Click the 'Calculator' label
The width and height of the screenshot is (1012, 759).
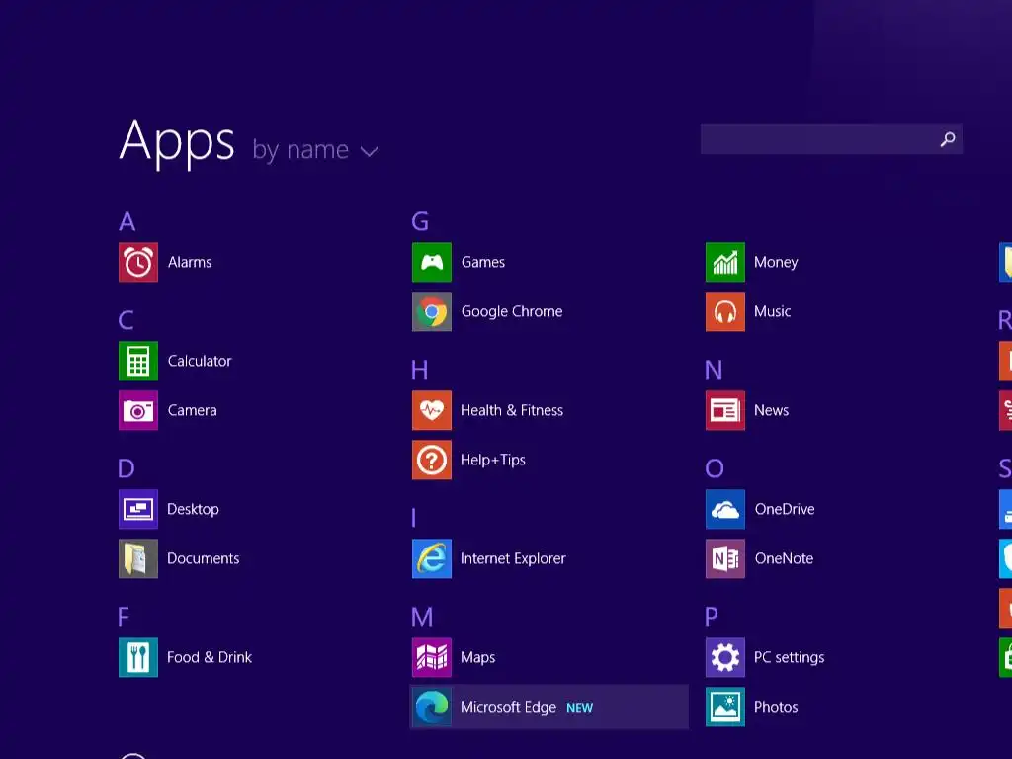point(200,361)
